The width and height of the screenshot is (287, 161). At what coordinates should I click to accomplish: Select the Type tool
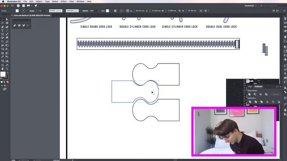tap(2, 31)
